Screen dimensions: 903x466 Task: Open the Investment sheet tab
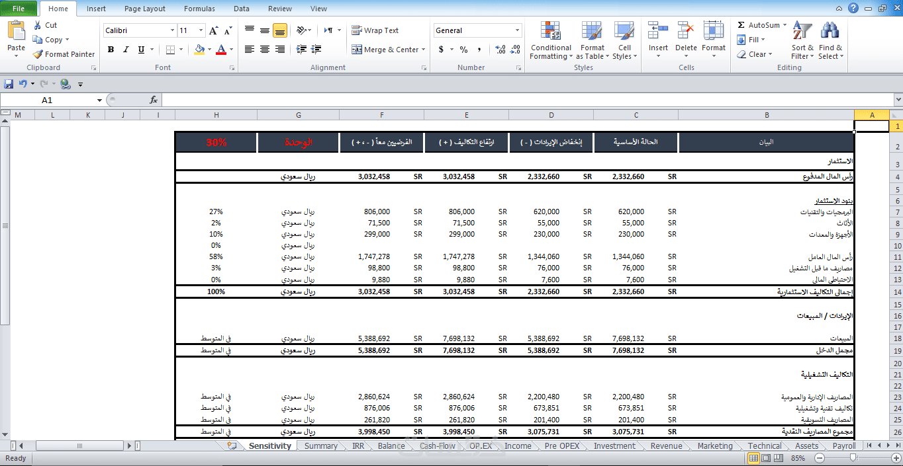coord(614,446)
